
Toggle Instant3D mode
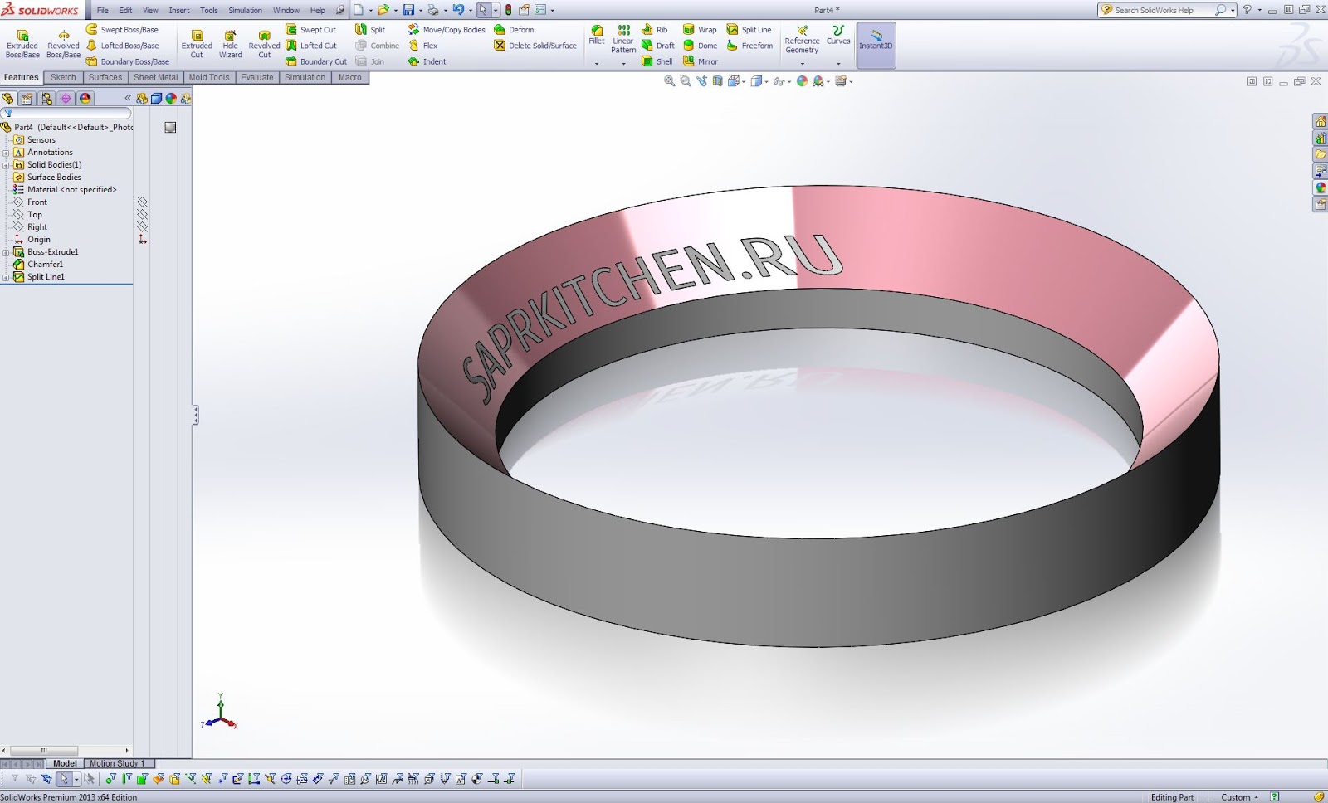click(876, 45)
